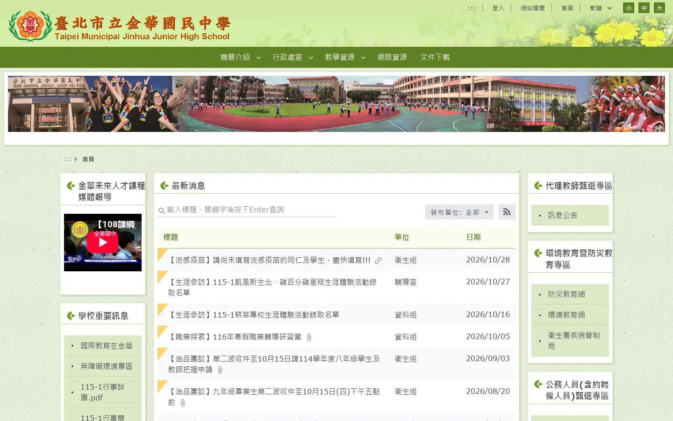Viewport: 673px width, 421px height.
Task: Open 116年寒假職業輔導研習營 announcement
Action: click(235, 337)
